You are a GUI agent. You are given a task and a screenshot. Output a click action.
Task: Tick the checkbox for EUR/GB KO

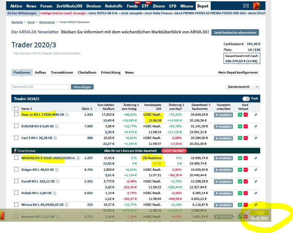[x=17, y=126]
